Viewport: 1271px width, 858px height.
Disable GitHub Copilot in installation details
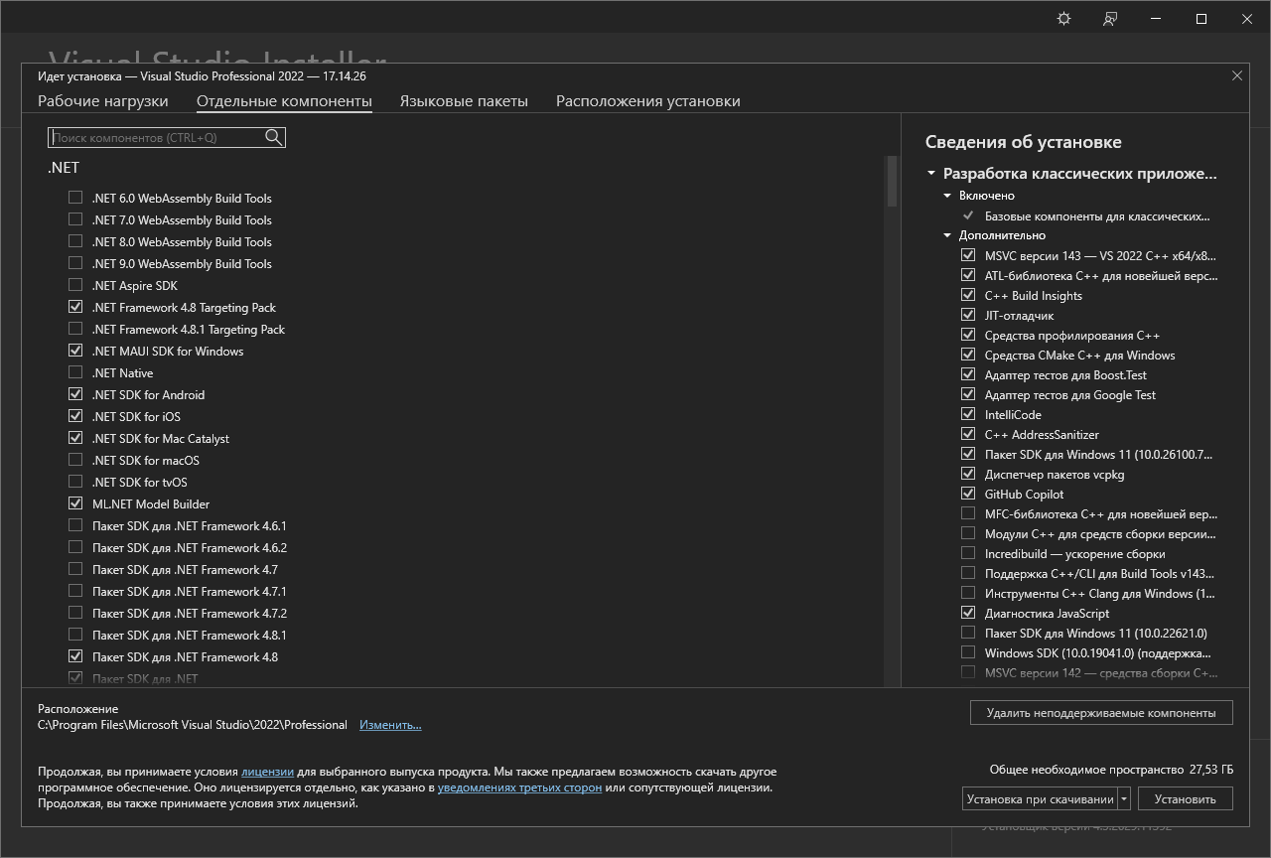(968, 494)
